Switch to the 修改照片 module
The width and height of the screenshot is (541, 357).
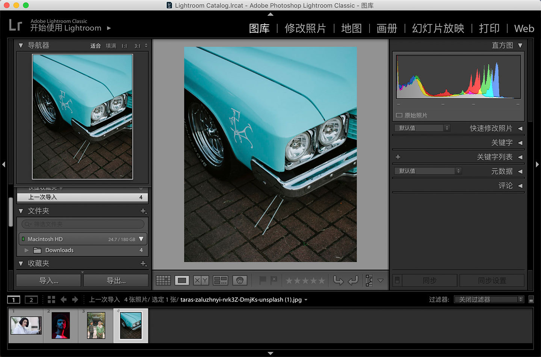point(305,28)
